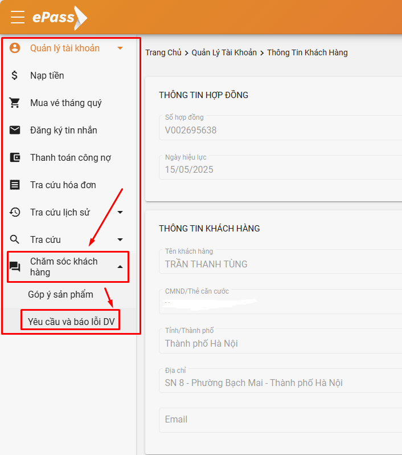The image size is (402, 455).
Task: Click the wallet icon for Thanh toán công nợ
Action: pos(15,157)
